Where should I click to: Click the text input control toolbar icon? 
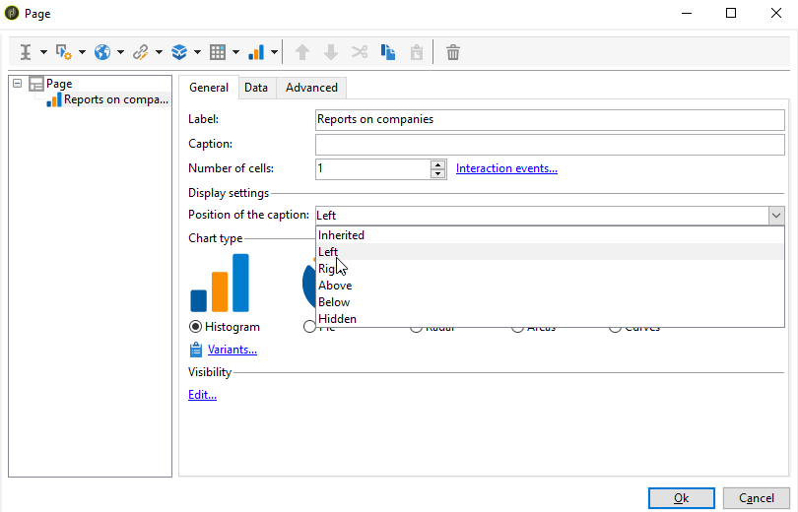click(x=26, y=52)
